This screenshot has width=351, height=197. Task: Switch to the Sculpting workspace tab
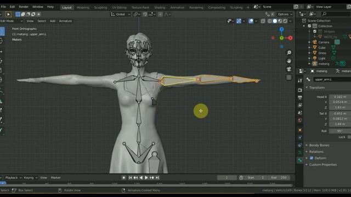pyautogui.click(x=100, y=8)
